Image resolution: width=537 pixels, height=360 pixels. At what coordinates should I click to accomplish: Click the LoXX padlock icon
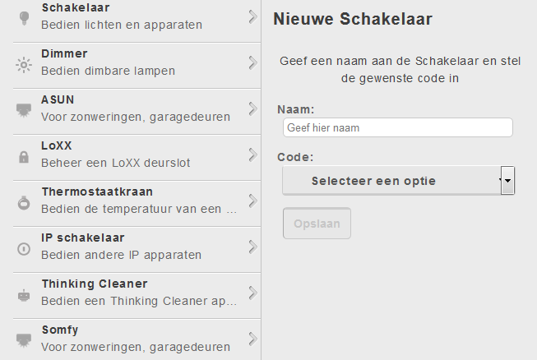click(23, 156)
